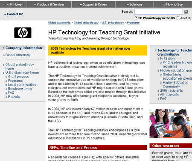Open FAQ link in right panel

163,98
